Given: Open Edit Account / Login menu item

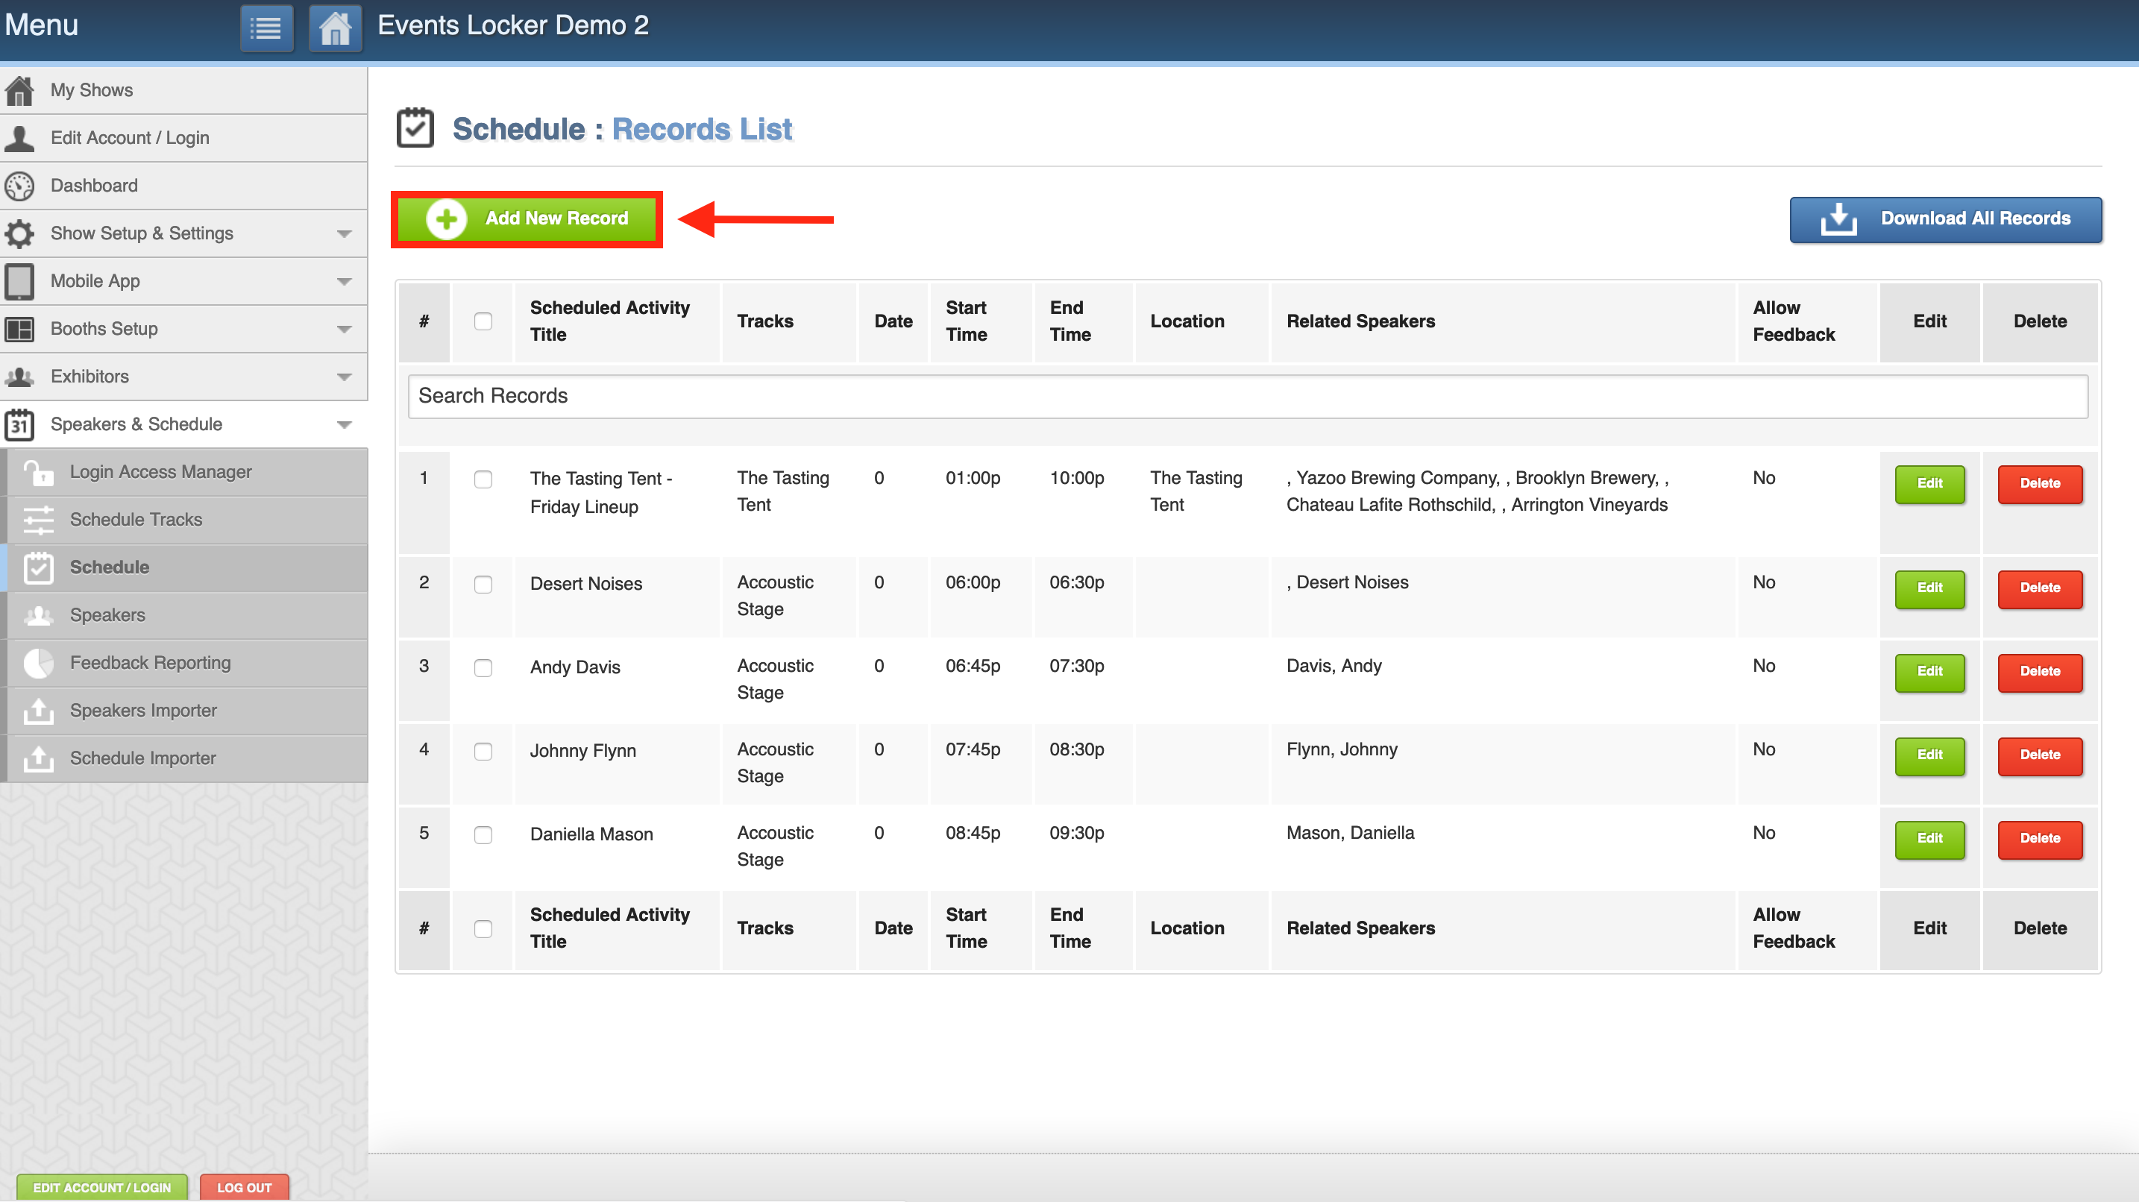Looking at the screenshot, I should click(x=183, y=138).
